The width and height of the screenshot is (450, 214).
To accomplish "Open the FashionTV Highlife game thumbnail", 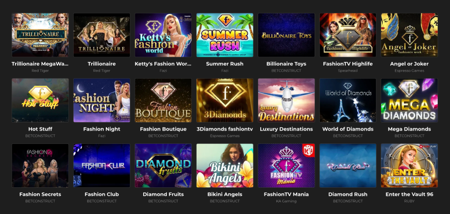I will tap(347, 35).
